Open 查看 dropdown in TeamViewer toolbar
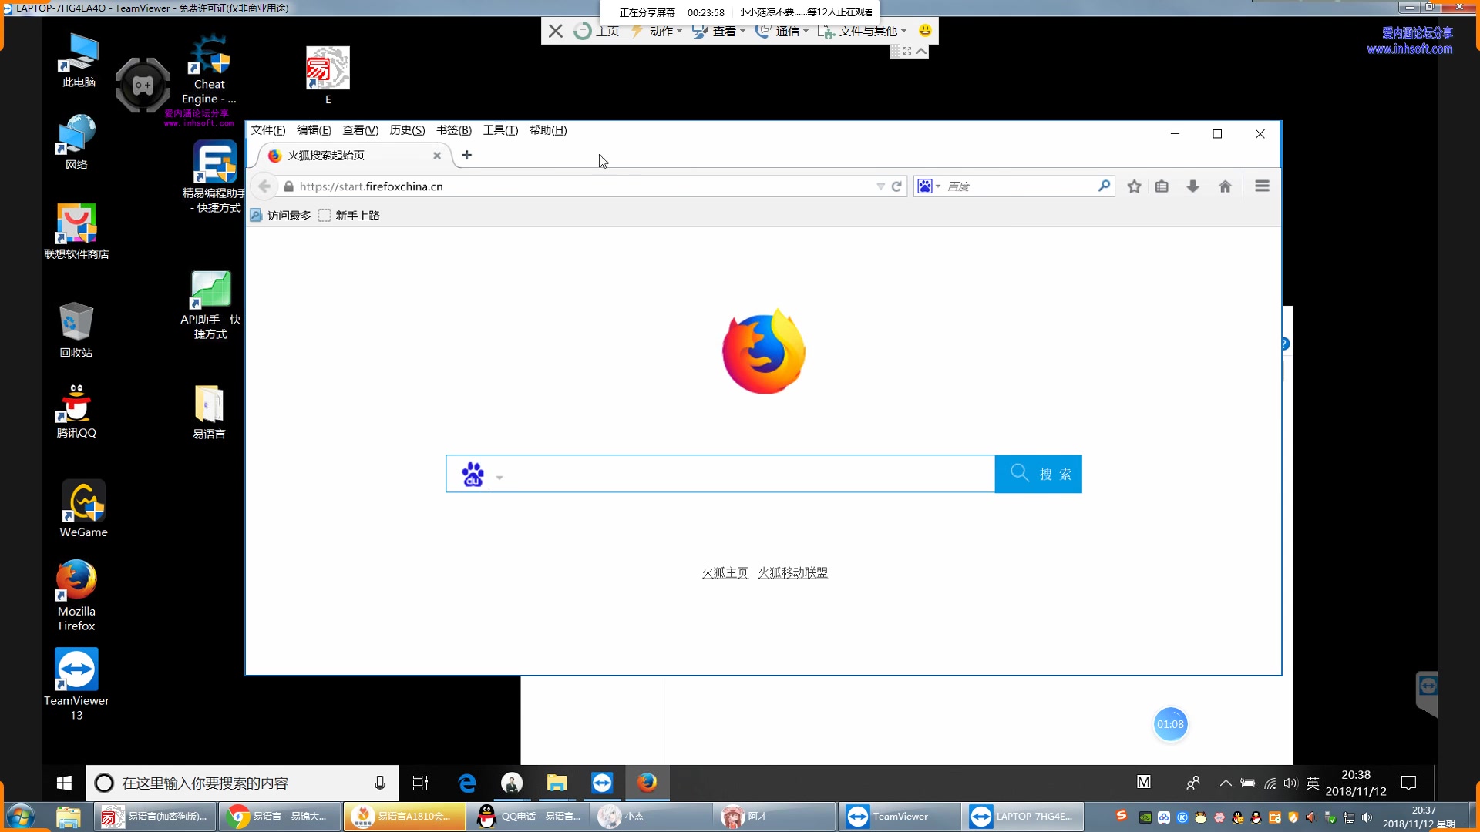This screenshot has height=832, width=1480. pos(719,31)
